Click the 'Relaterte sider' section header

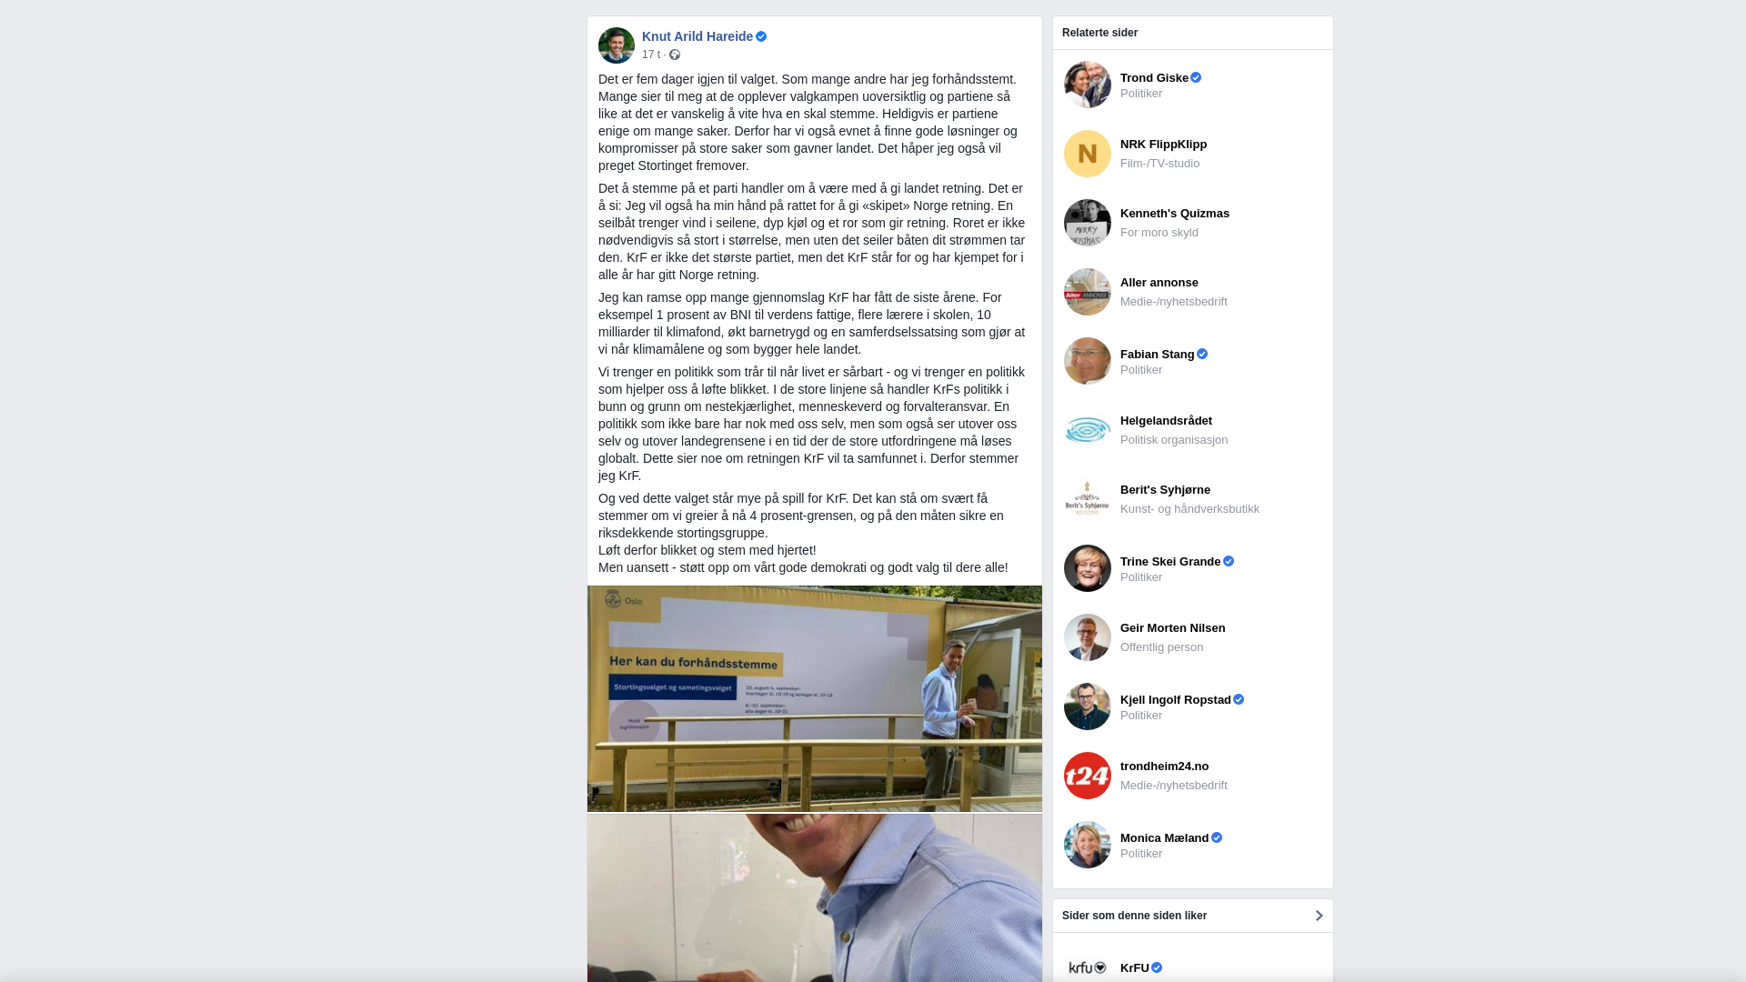[x=1099, y=33]
